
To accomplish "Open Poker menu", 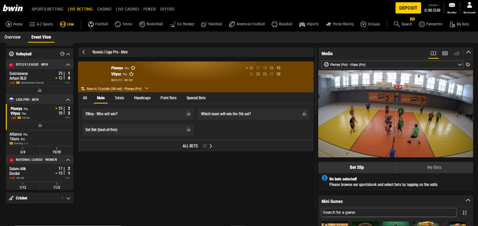I will pos(149,9).
